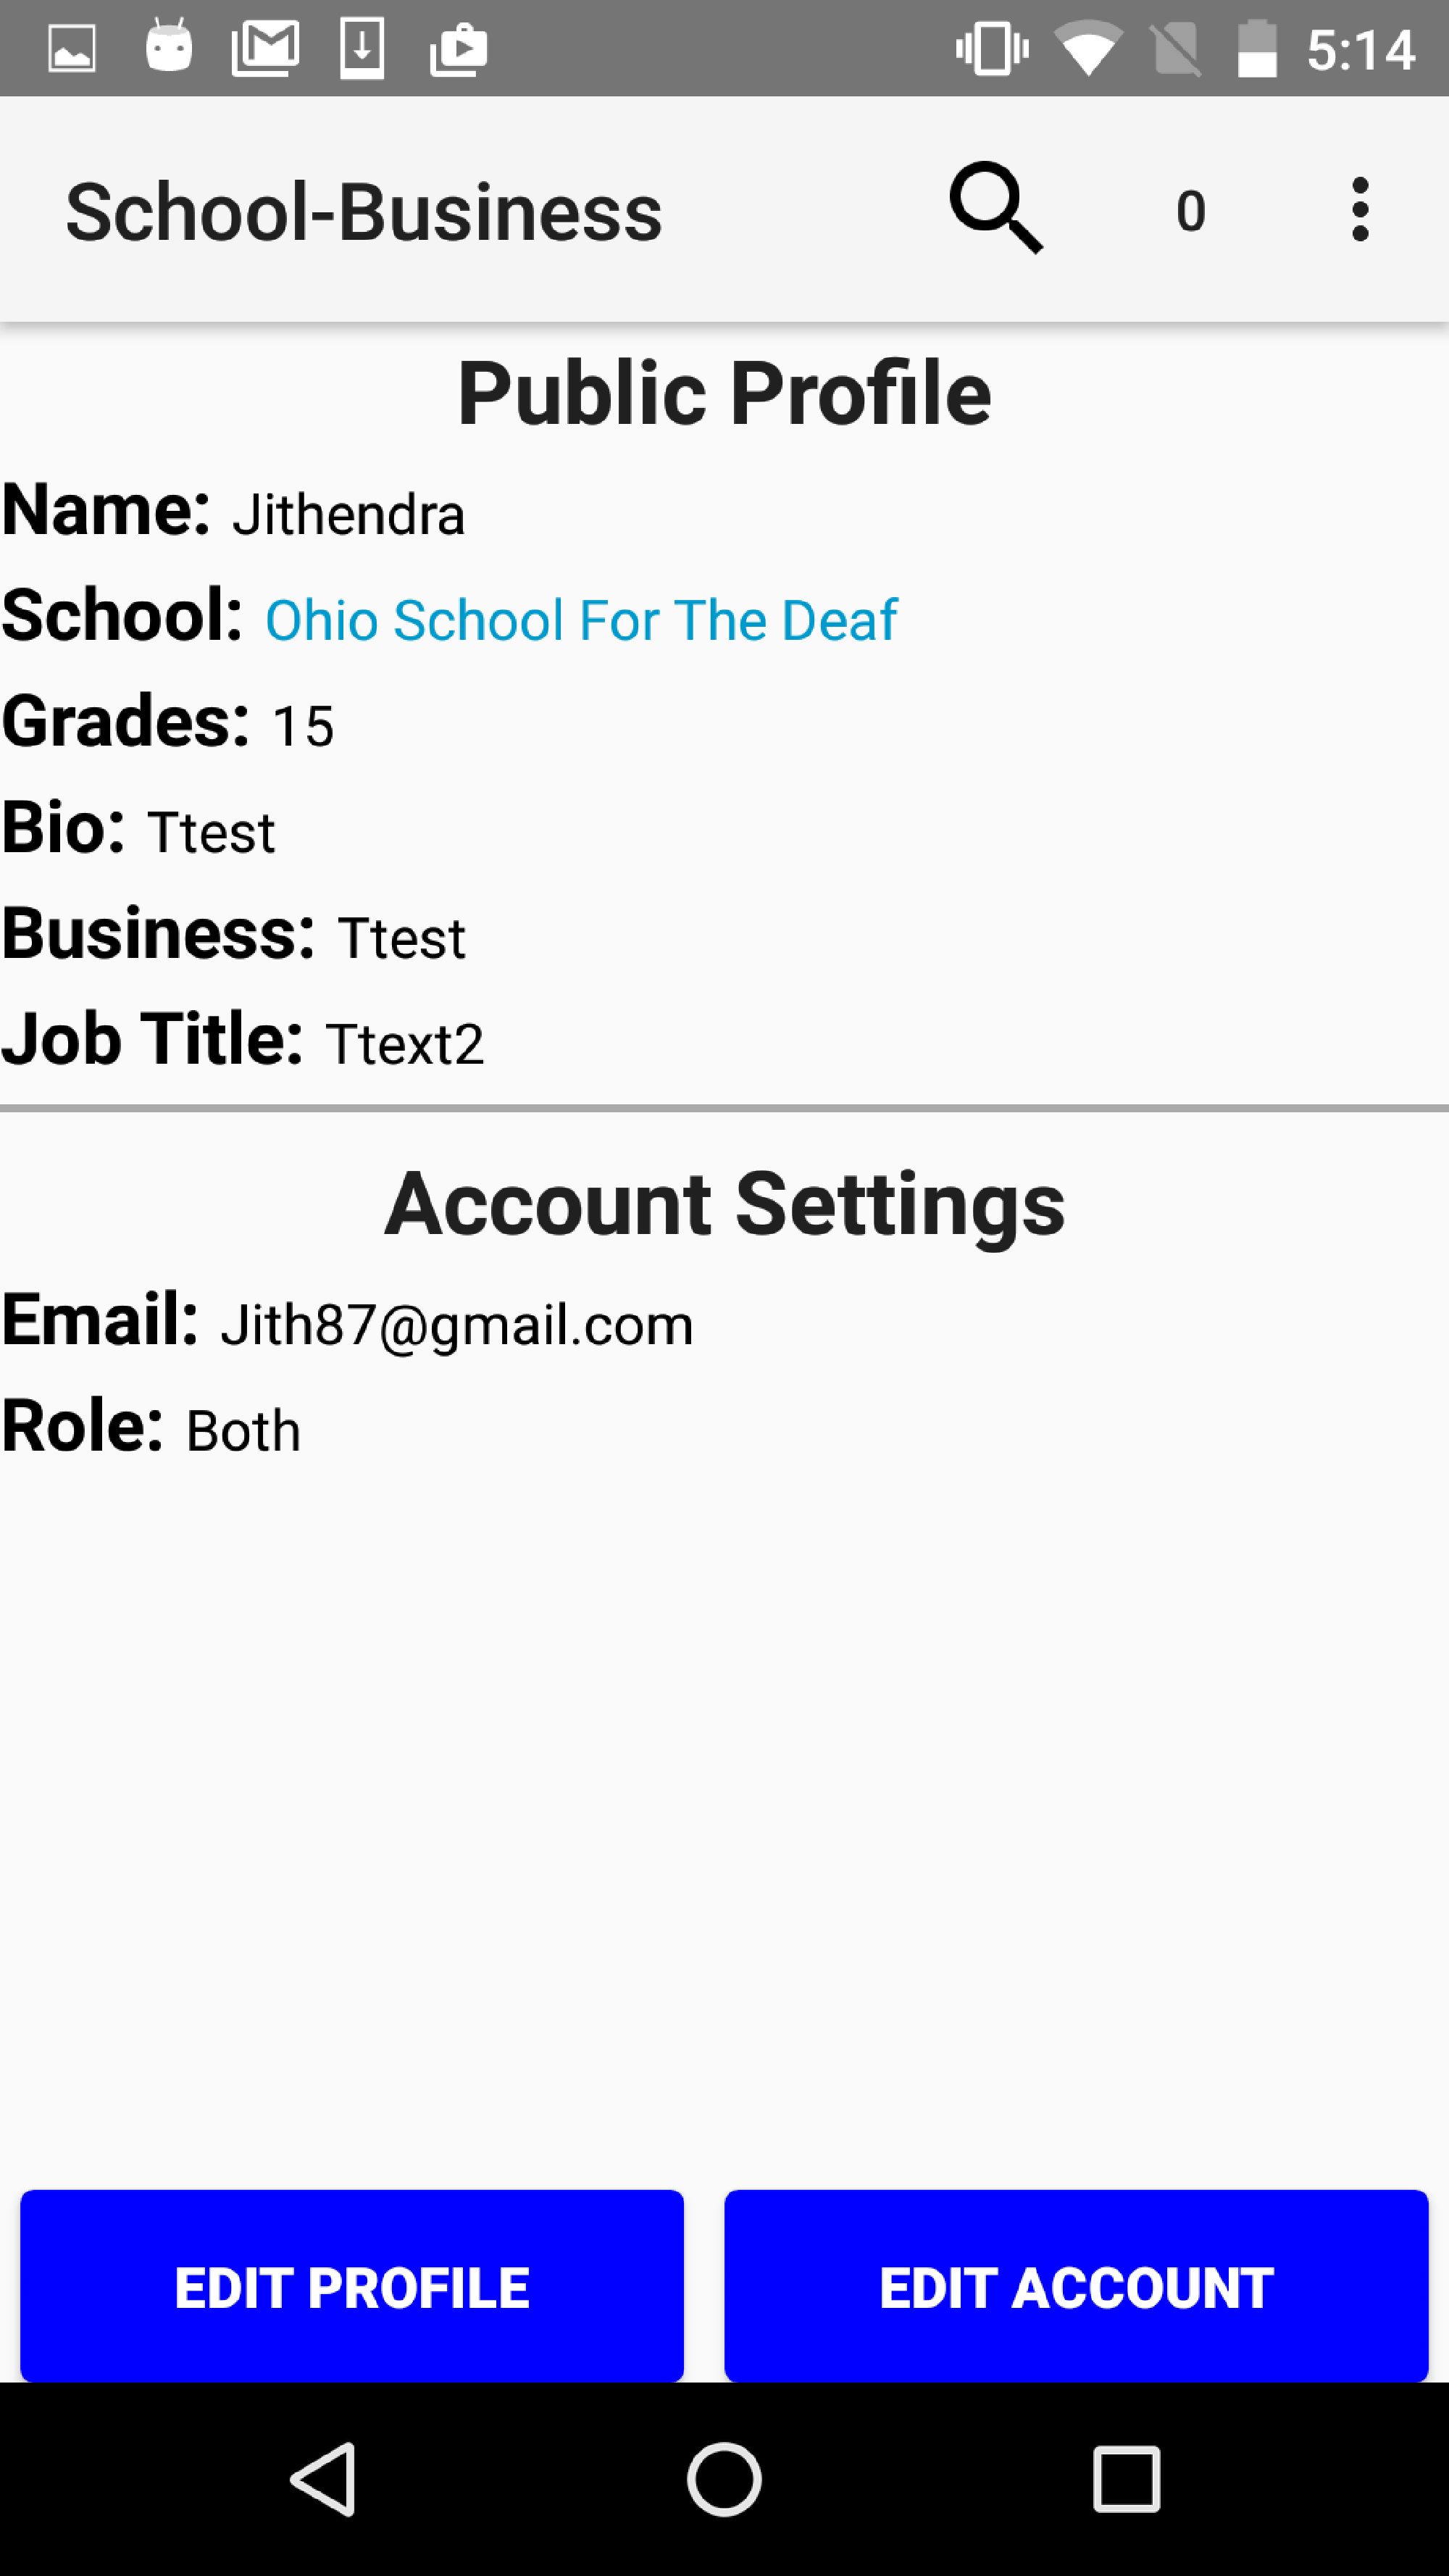Tap the image notification icon in status bar
The height and width of the screenshot is (2576, 1449).
(x=72, y=48)
